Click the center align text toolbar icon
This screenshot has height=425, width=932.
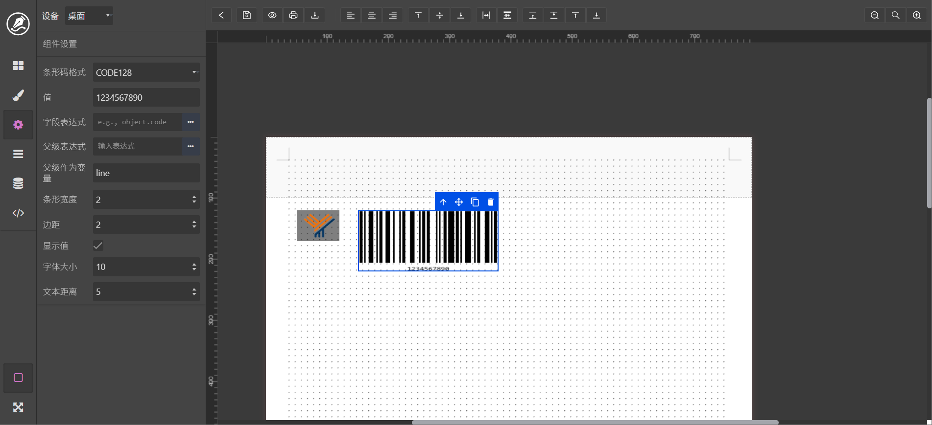(372, 15)
